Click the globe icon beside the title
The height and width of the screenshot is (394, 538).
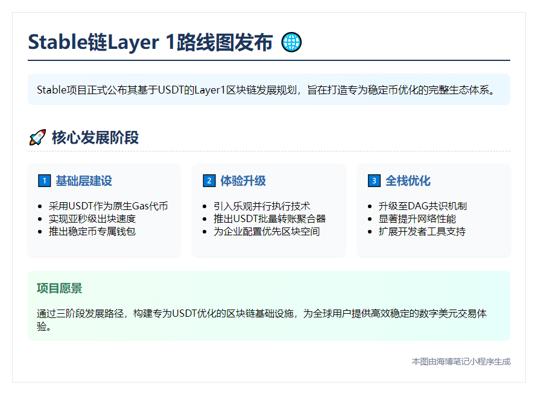tap(292, 42)
